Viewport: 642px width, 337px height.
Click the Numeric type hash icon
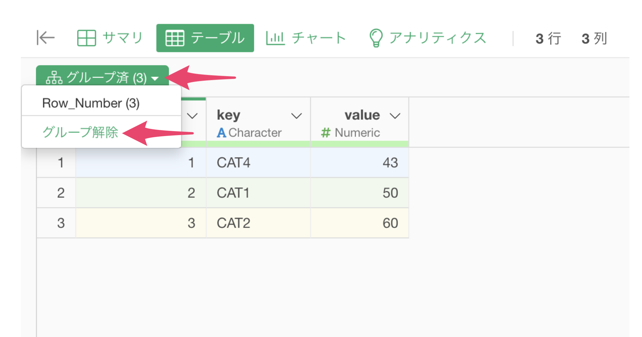[x=326, y=133]
